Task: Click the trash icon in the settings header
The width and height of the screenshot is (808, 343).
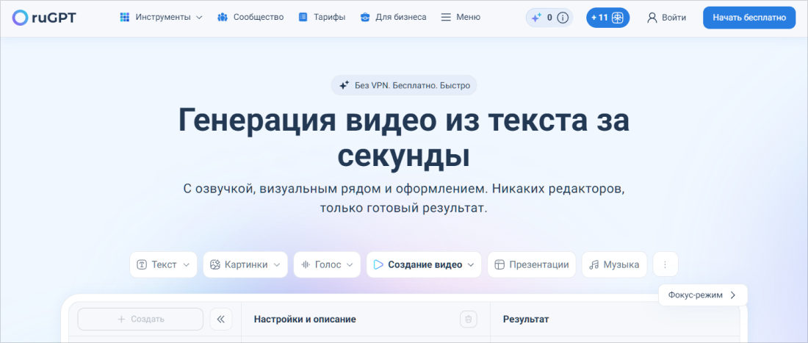Action: (468, 319)
